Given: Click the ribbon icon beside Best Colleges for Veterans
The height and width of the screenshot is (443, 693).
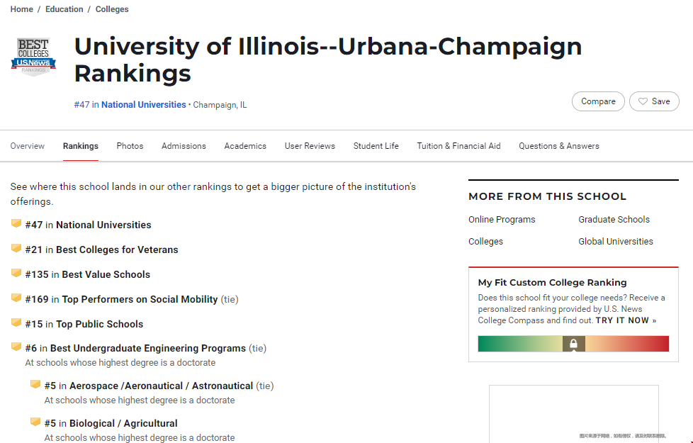Looking at the screenshot, I should pyautogui.click(x=16, y=248).
